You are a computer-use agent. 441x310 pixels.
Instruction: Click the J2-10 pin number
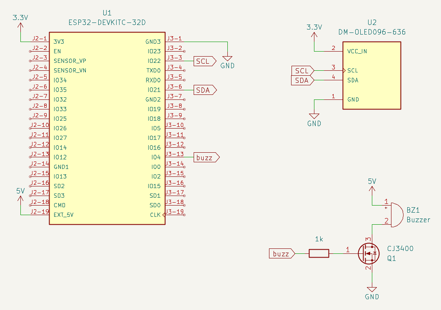point(40,125)
